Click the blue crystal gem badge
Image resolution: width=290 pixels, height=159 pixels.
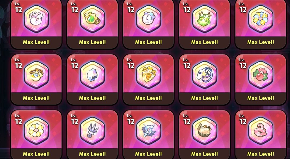point(92,74)
